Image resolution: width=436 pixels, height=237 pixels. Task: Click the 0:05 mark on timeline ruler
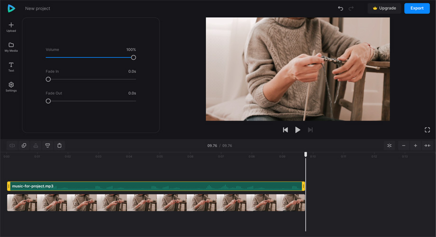click(x=160, y=156)
